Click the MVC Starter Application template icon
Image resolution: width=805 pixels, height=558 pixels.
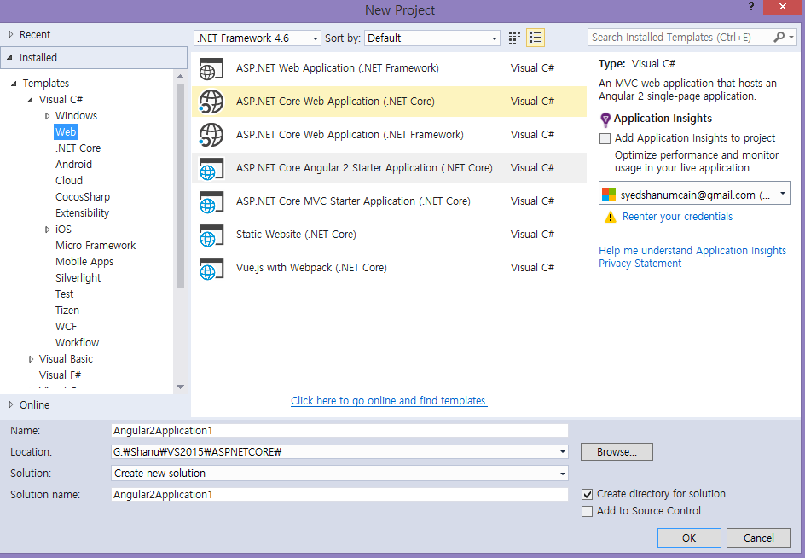click(211, 202)
